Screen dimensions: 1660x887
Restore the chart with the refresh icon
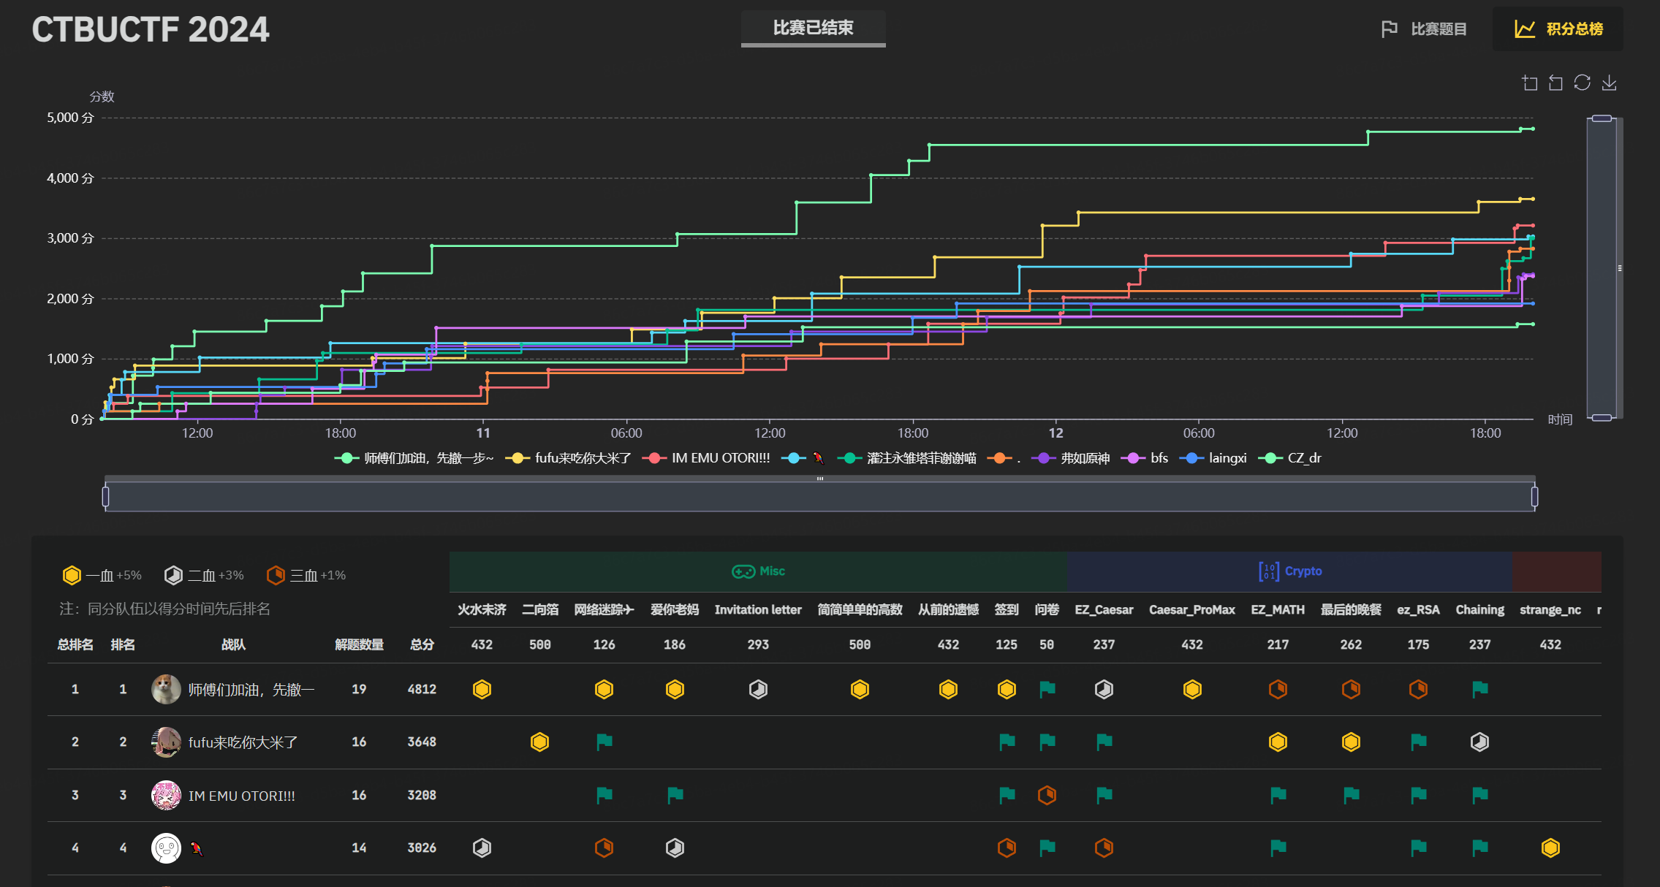pos(1583,83)
